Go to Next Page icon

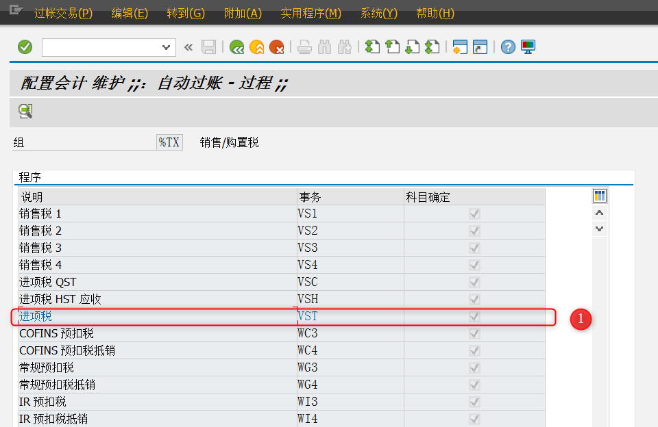pos(413,47)
